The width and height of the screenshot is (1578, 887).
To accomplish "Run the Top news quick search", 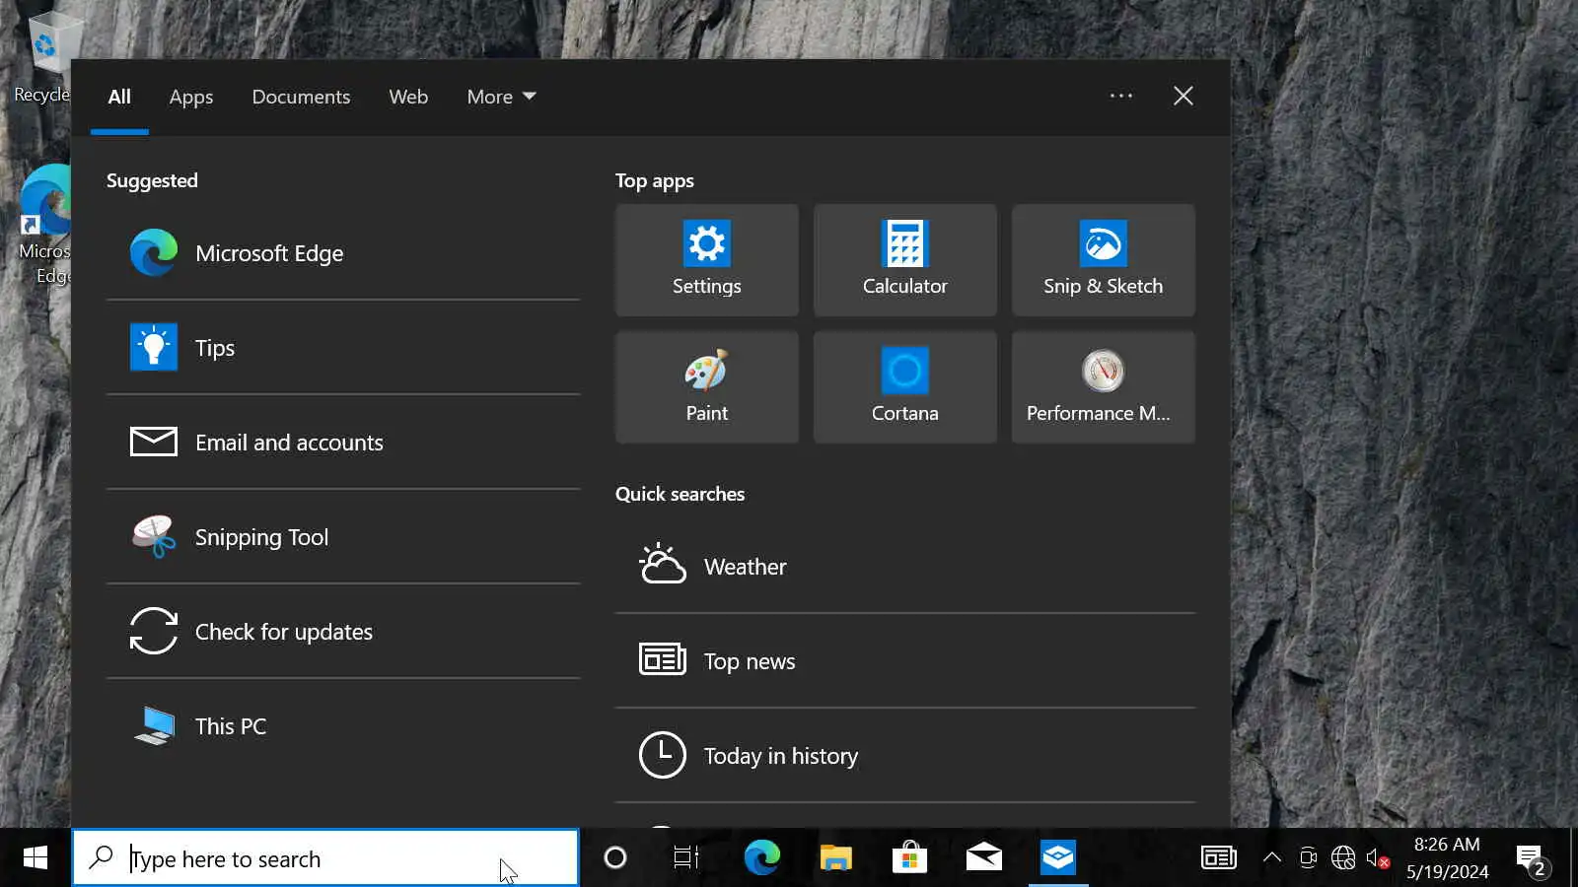I will tap(905, 661).
